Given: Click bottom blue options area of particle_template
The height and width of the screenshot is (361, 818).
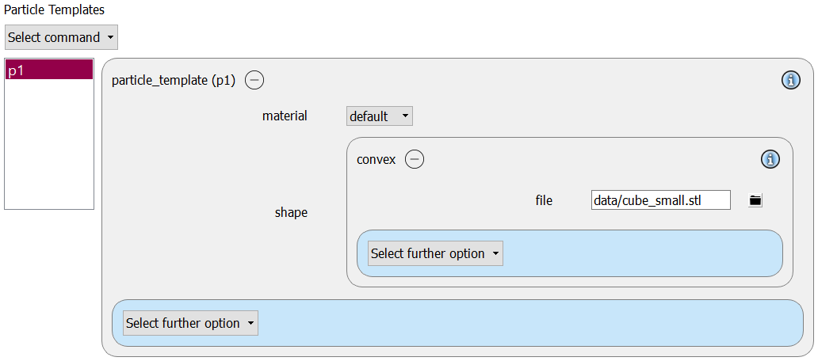Looking at the screenshot, I should point(529,323).
